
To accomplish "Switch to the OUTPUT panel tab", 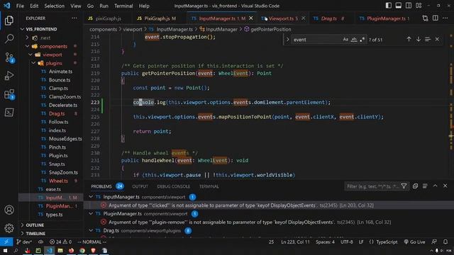I will (x=140, y=186).
